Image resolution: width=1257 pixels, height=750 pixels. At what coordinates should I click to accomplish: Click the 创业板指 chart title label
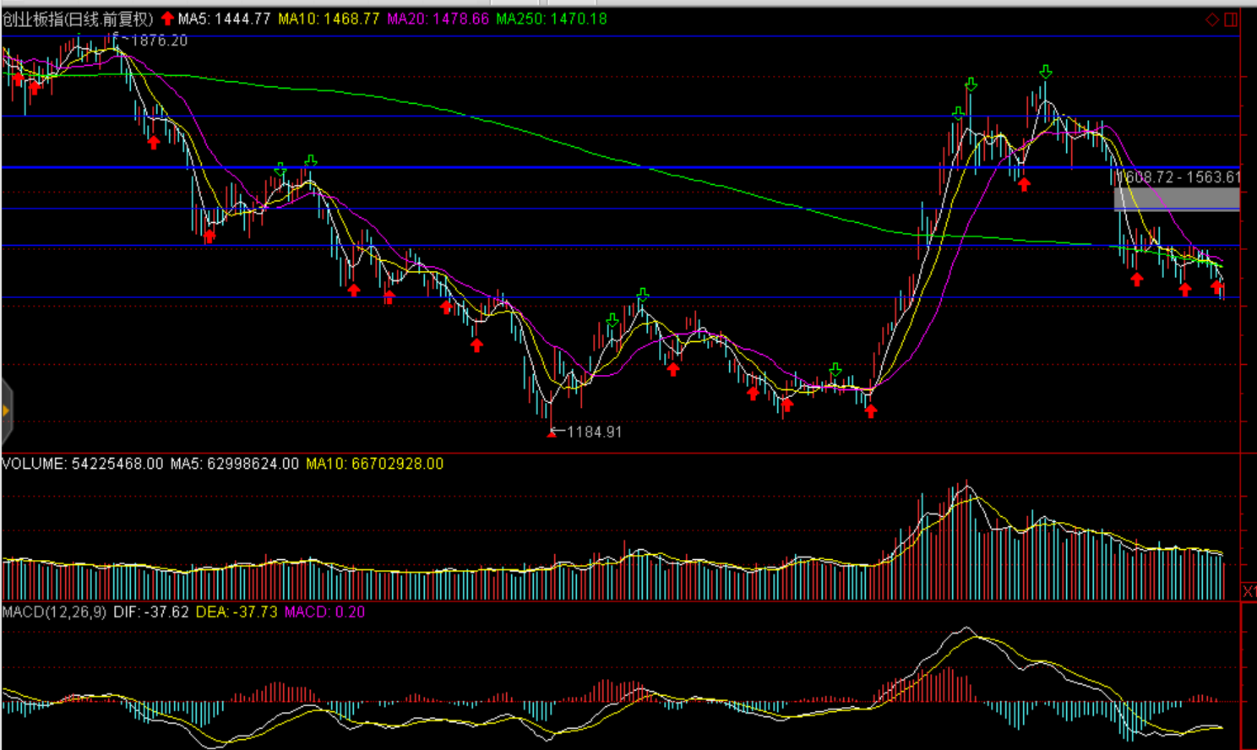coord(78,19)
